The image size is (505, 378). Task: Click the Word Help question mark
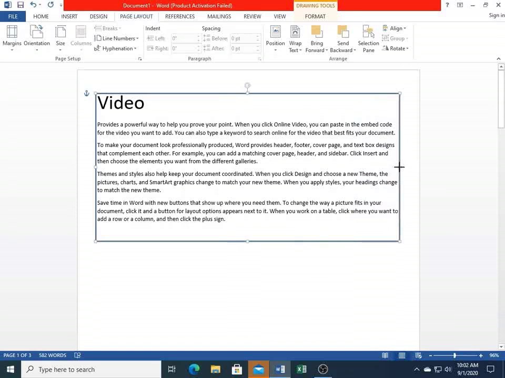click(447, 5)
